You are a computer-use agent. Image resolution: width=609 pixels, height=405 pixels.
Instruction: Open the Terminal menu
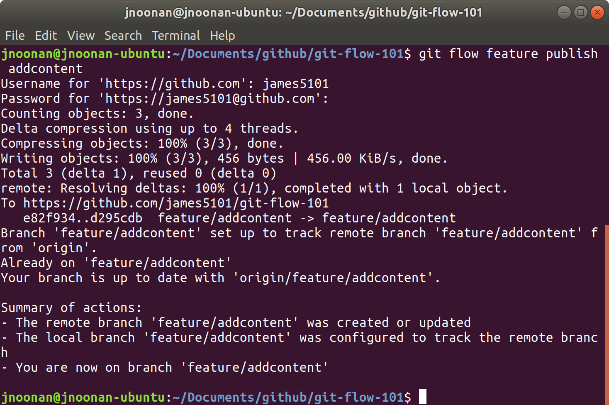coord(175,36)
